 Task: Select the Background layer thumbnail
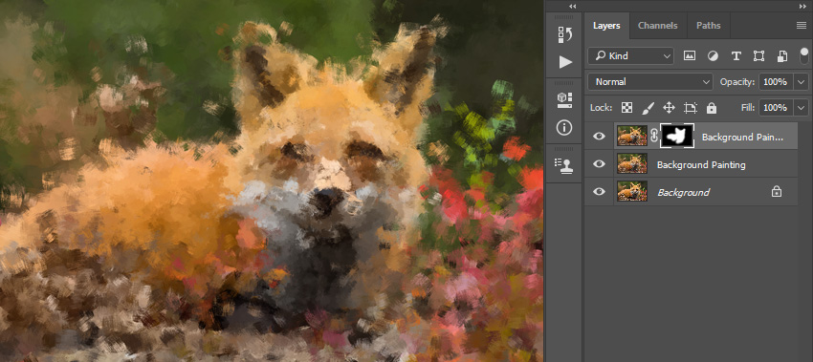coord(632,191)
